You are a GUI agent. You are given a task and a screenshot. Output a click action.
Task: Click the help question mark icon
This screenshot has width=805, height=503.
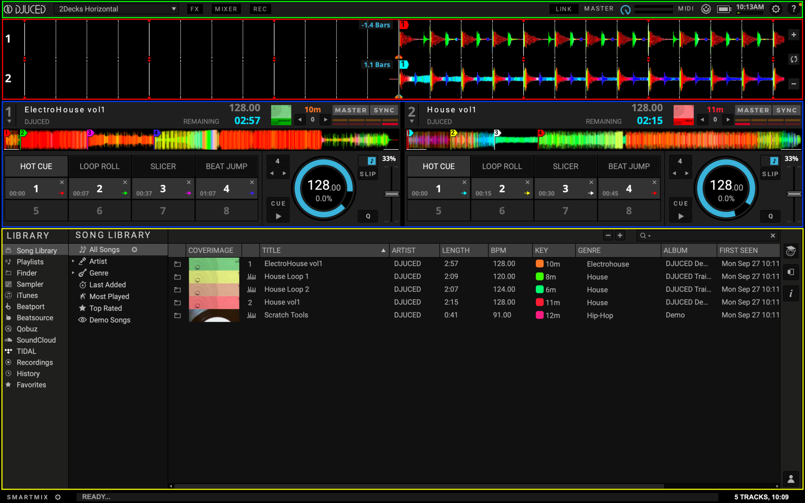tap(794, 9)
